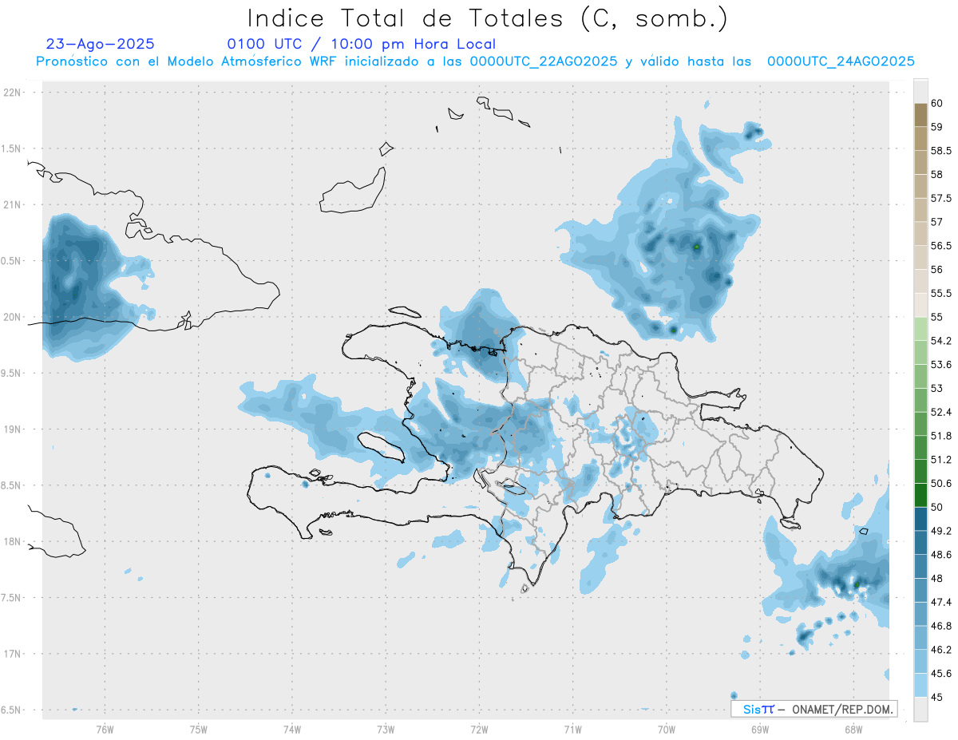Pick the brown legend swatch between 59 and 60

(x=920, y=115)
